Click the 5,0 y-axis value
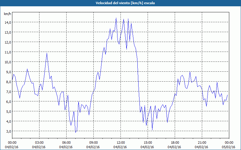 [9, 111]
